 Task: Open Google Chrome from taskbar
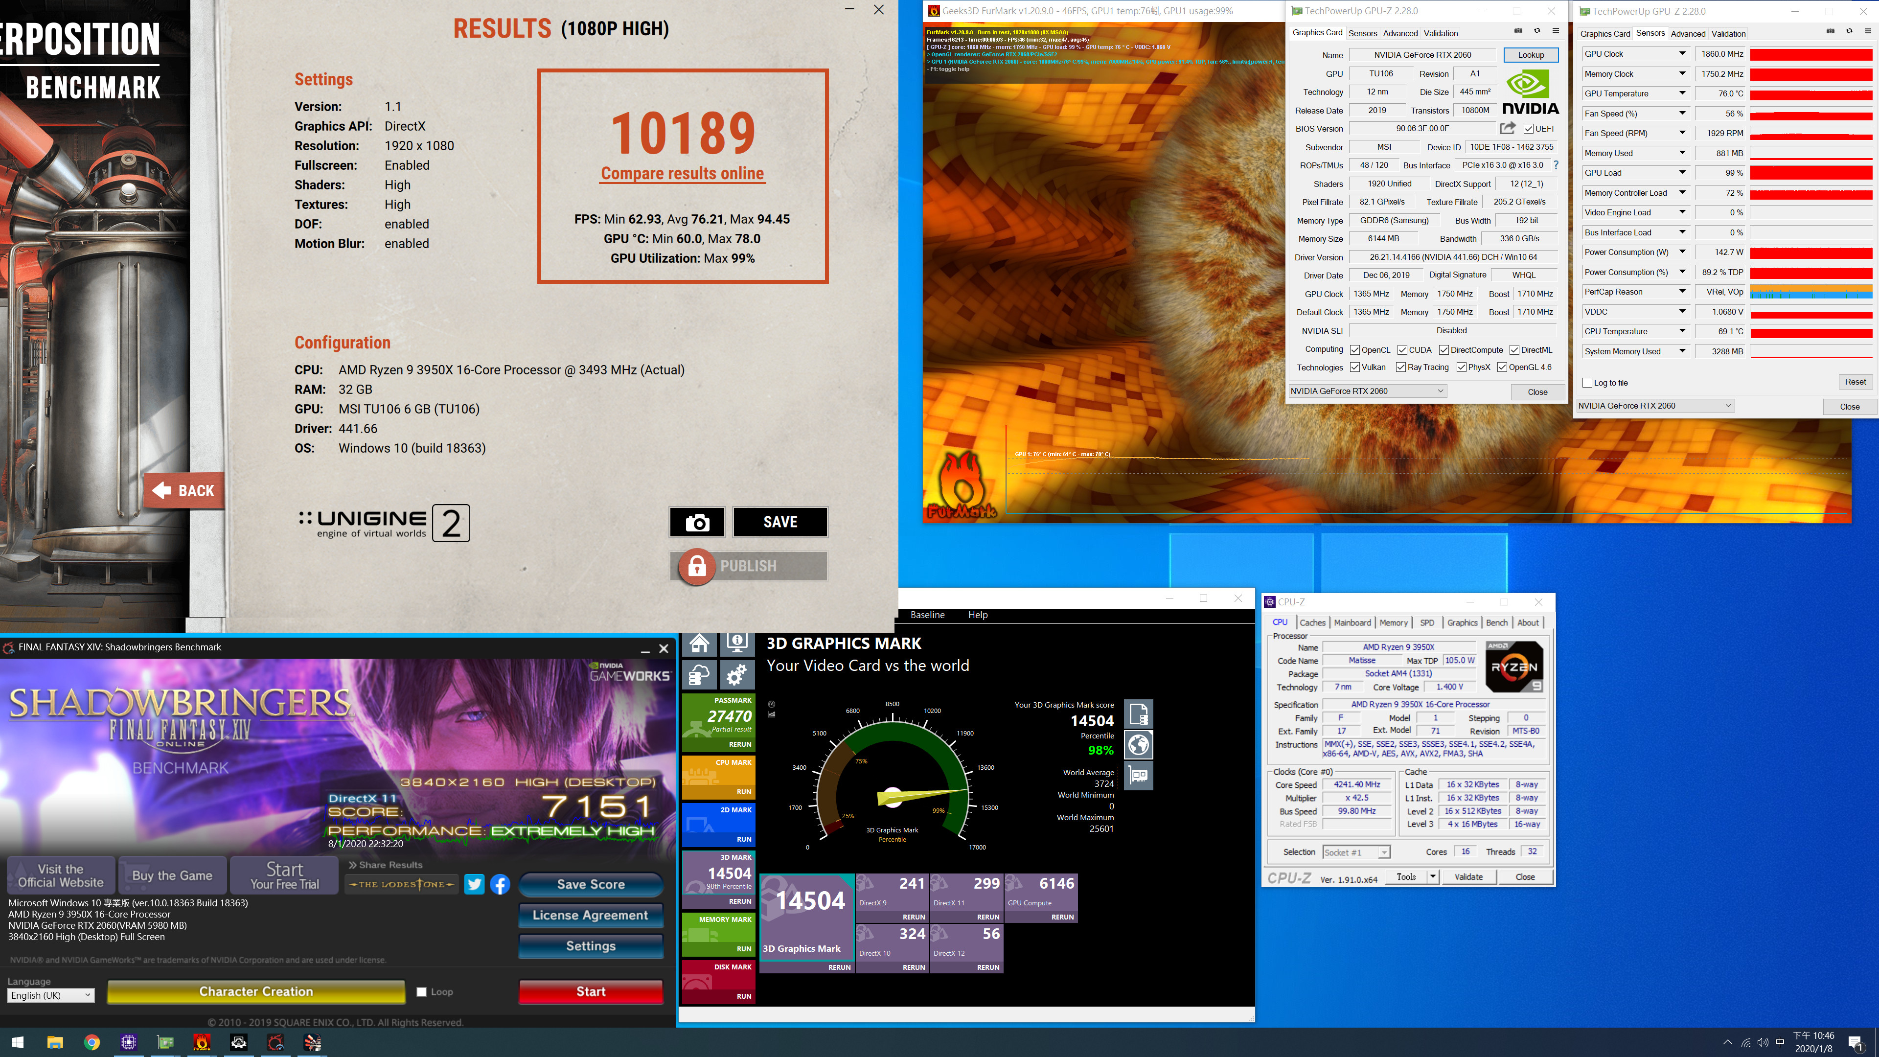pos(92,1042)
